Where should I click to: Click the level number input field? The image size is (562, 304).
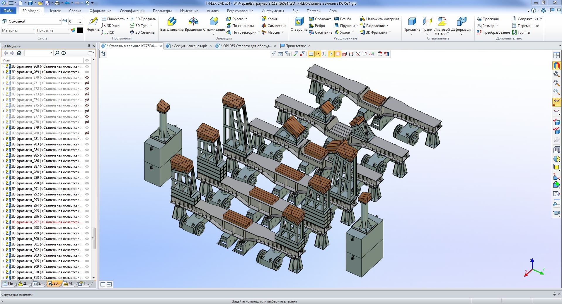coord(73,21)
